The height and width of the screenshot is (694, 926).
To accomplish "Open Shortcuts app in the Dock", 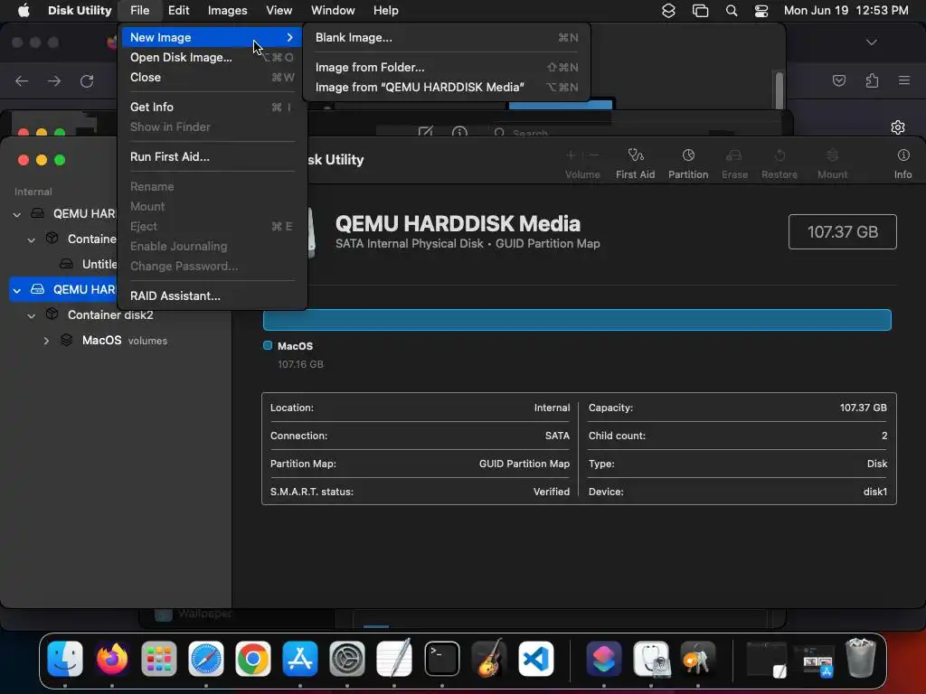I will coord(603,658).
